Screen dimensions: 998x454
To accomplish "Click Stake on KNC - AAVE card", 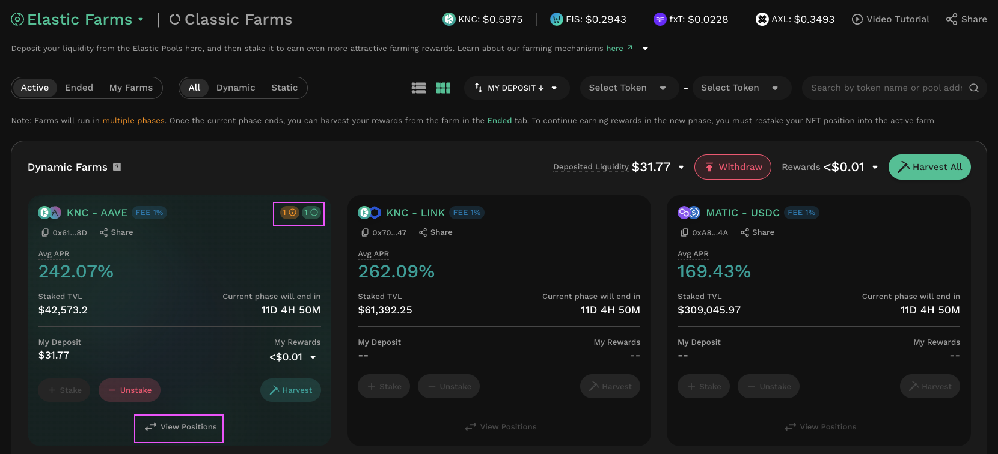I will coord(64,390).
